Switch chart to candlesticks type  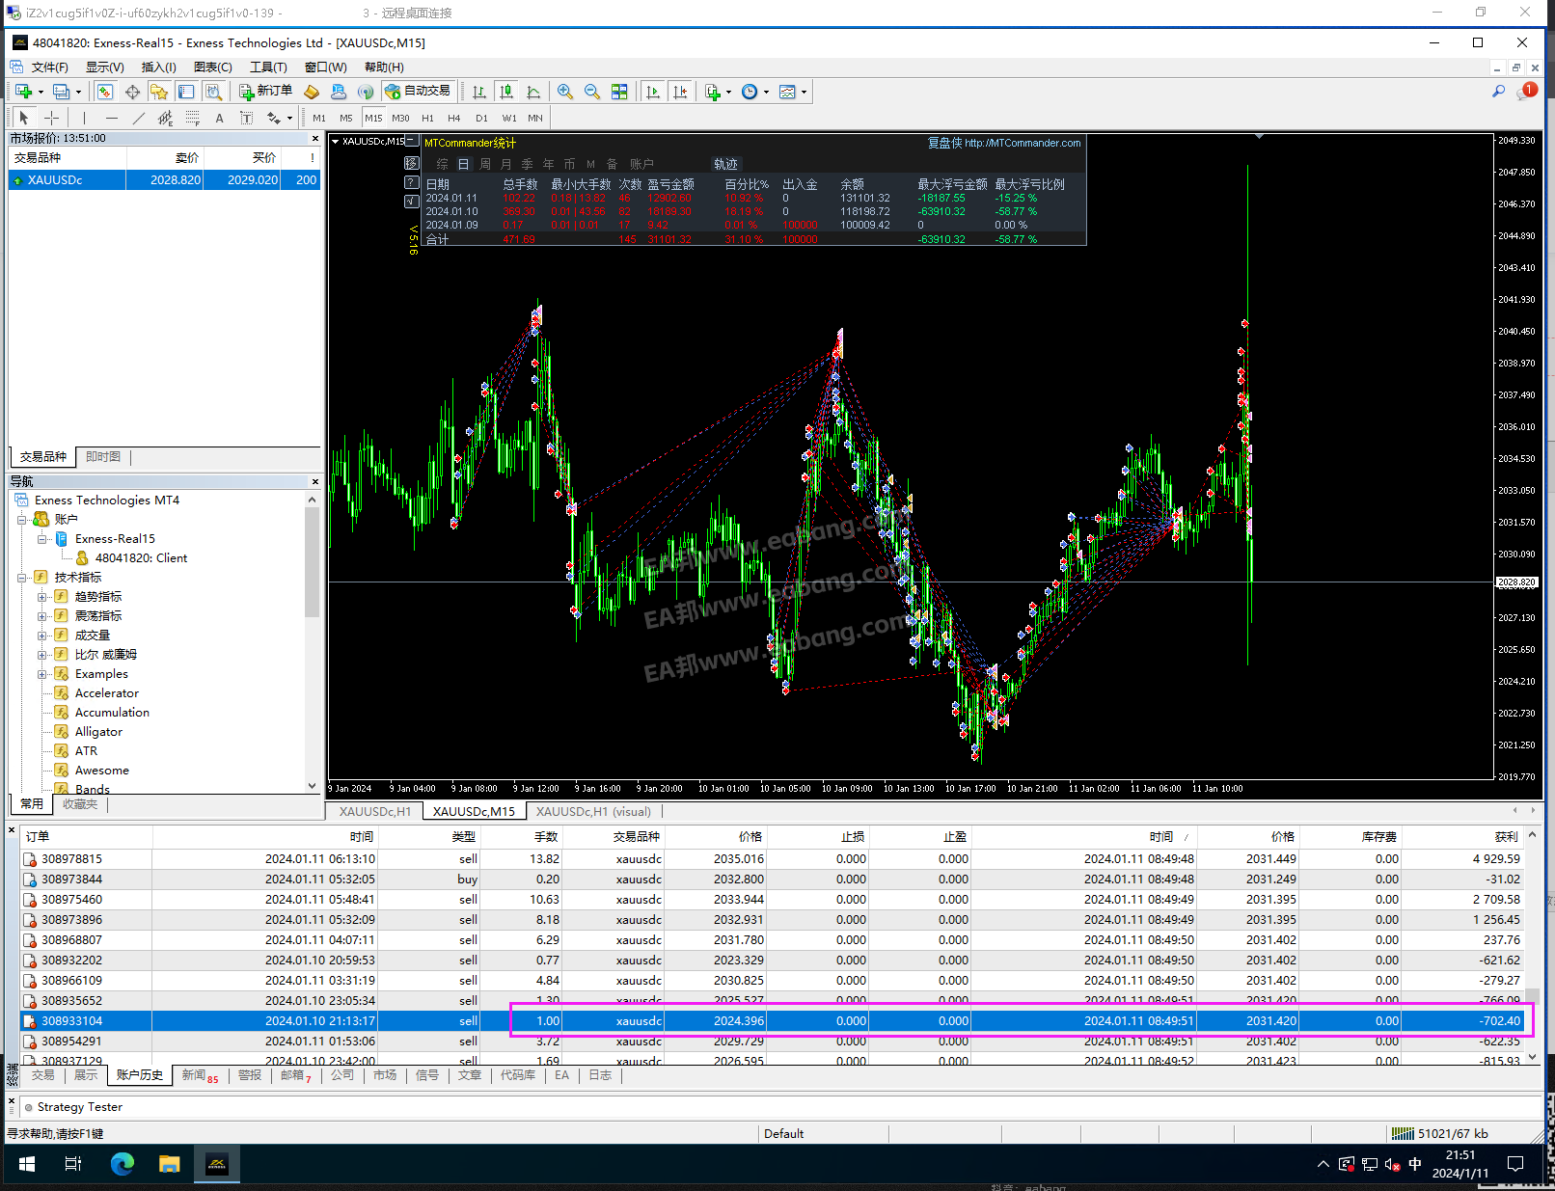pos(506,92)
